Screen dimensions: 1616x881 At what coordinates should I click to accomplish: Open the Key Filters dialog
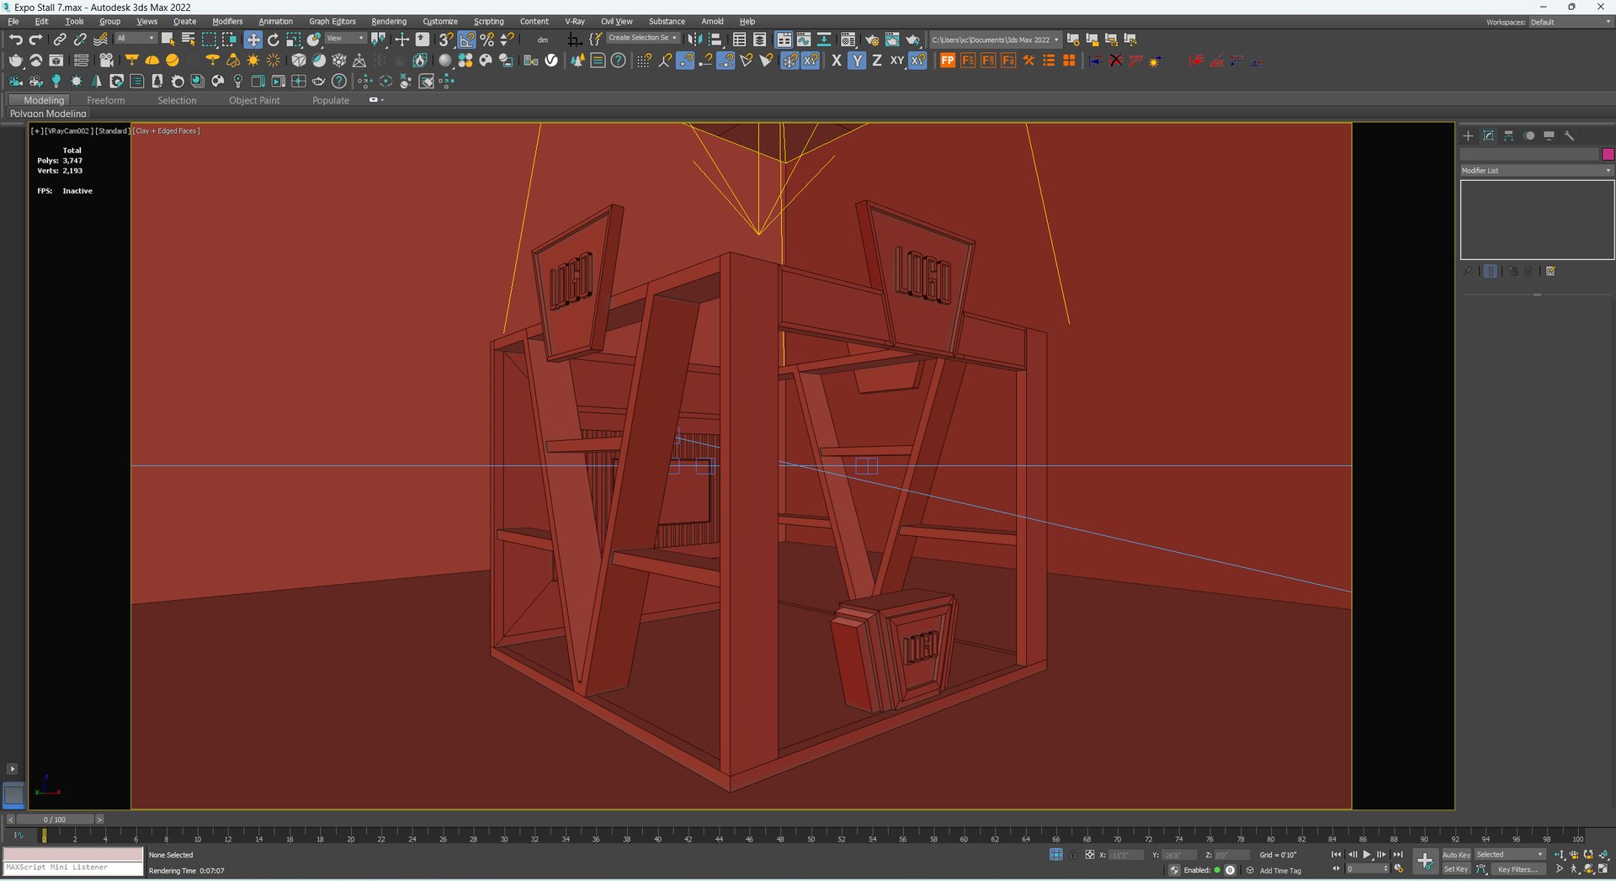coord(1518,869)
